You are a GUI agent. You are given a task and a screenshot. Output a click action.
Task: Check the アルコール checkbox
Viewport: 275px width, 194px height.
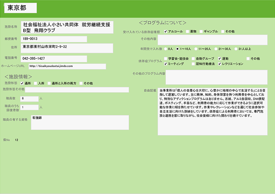166,32
